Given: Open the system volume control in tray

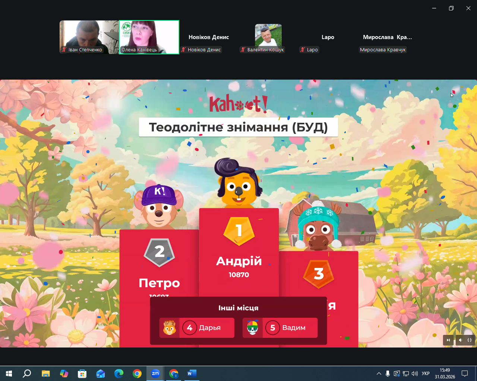Looking at the screenshot, I should point(415,374).
